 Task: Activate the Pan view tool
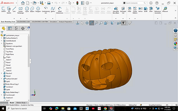click(87, 23)
